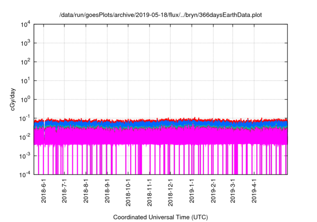Click the 2018-9-1 date label
Image resolution: width=317 pixels, height=222 pixels.
107,191
